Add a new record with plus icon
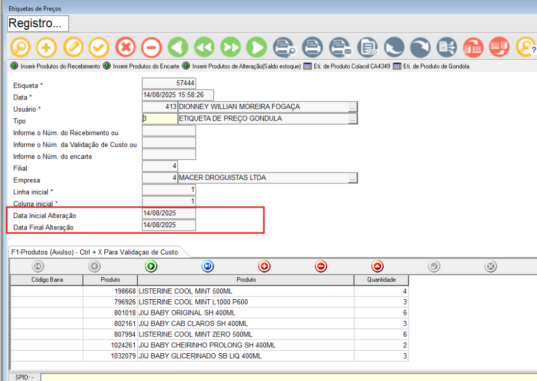537x381 pixels. coord(46,47)
